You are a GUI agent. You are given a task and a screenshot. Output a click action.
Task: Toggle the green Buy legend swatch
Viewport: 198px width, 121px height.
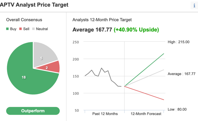pos(7,29)
